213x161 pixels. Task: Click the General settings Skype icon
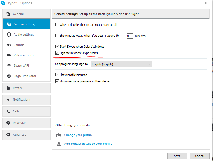(9, 24)
